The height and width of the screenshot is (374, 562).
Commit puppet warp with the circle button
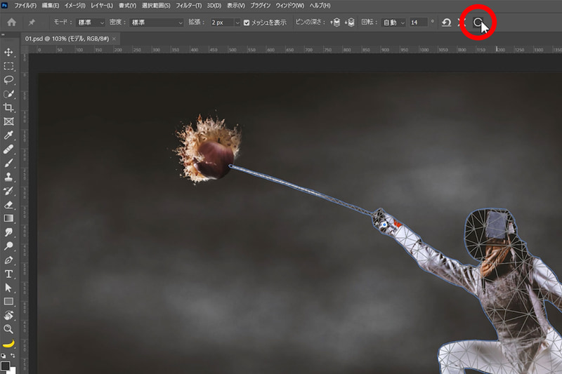tap(478, 22)
